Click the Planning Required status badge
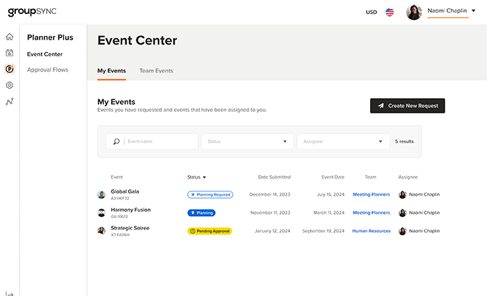 pyautogui.click(x=210, y=195)
